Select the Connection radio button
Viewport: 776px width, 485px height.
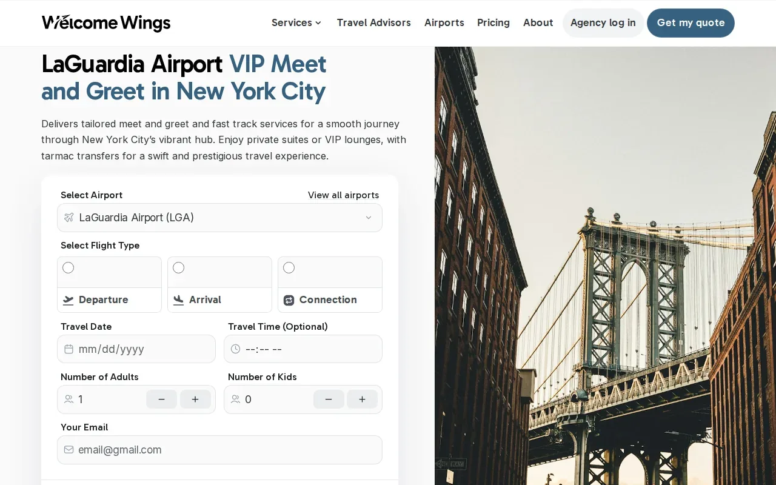click(289, 268)
